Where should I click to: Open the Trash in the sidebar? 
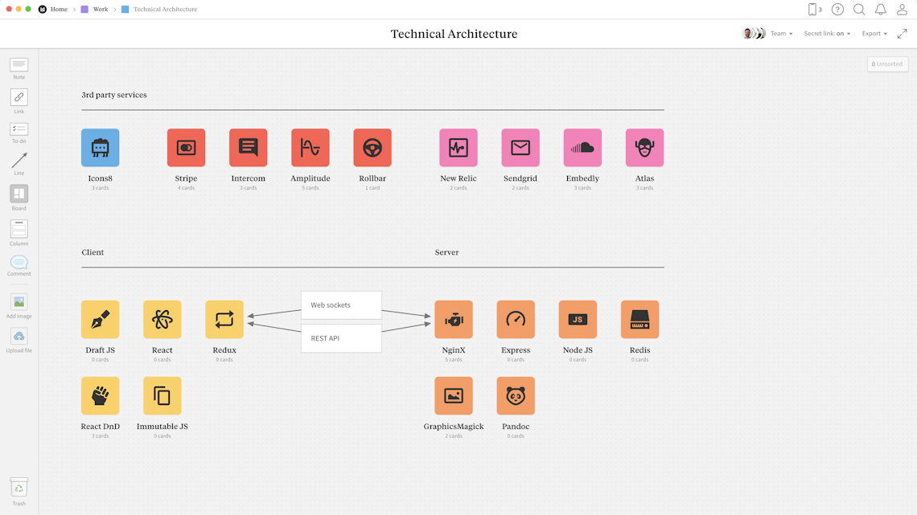click(19, 488)
